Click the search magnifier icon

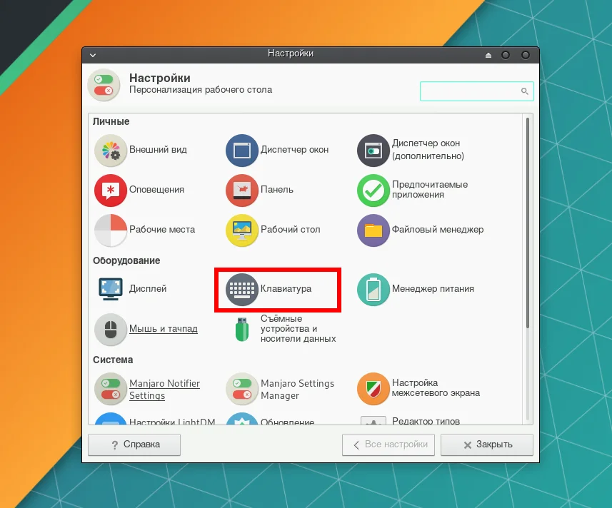click(x=525, y=91)
